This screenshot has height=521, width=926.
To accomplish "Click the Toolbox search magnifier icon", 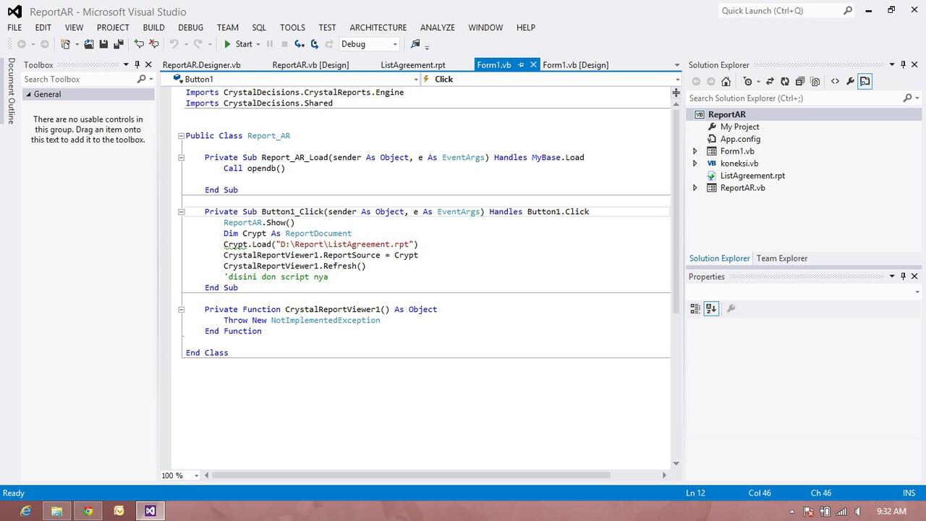I will (142, 79).
